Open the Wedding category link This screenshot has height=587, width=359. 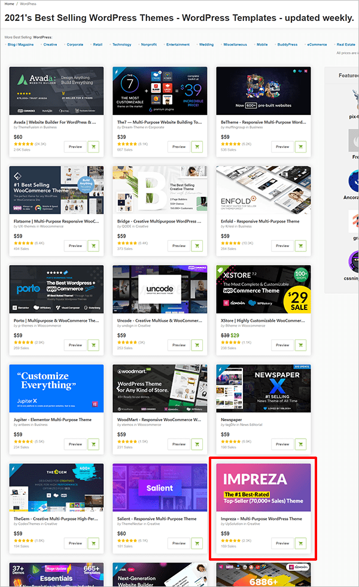[x=206, y=44]
